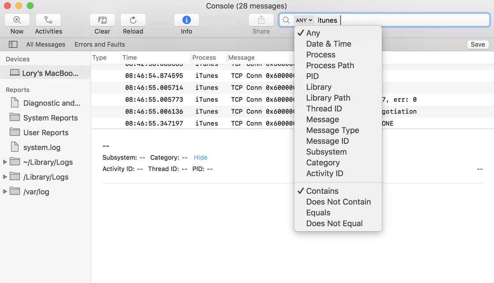Clear the console messages
The height and width of the screenshot is (283, 494).
(x=102, y=19)
